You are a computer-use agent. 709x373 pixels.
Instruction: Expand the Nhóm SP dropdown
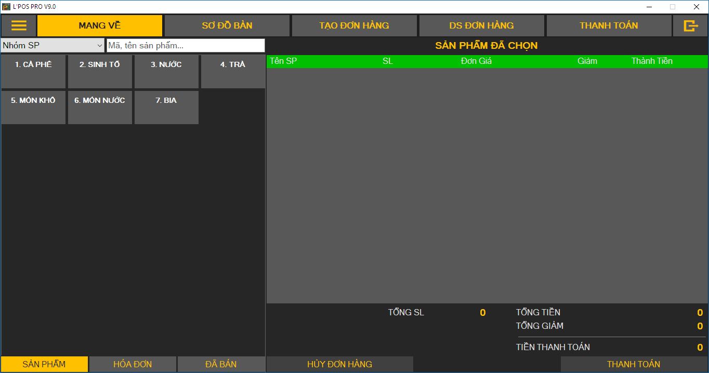pos(52,46)
